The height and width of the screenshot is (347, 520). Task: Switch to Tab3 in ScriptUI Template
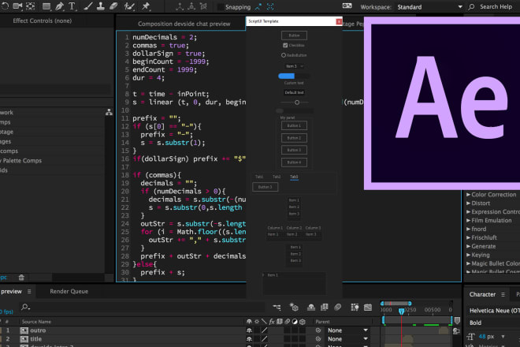coord(294,177)
